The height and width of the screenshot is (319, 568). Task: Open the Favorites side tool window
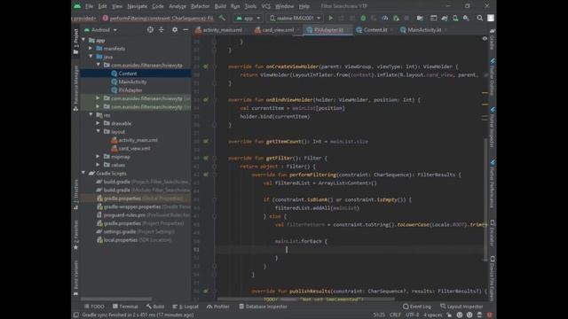pos(75,235)
